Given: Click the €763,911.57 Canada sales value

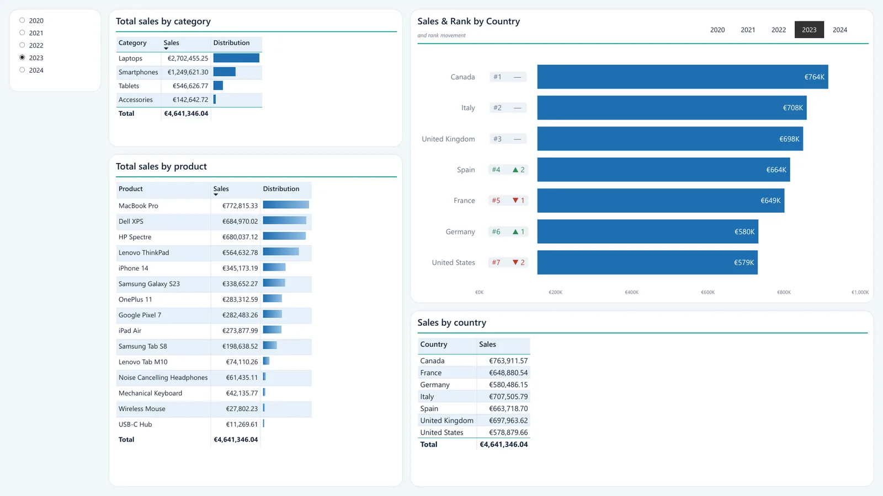Looking at the screenshot, I should click(508, 361).
